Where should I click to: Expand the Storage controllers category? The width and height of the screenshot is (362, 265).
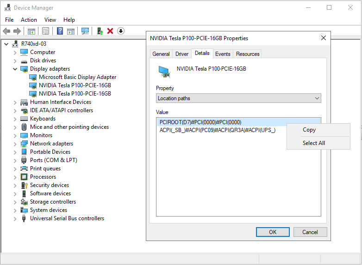click(x=15, y=202)
